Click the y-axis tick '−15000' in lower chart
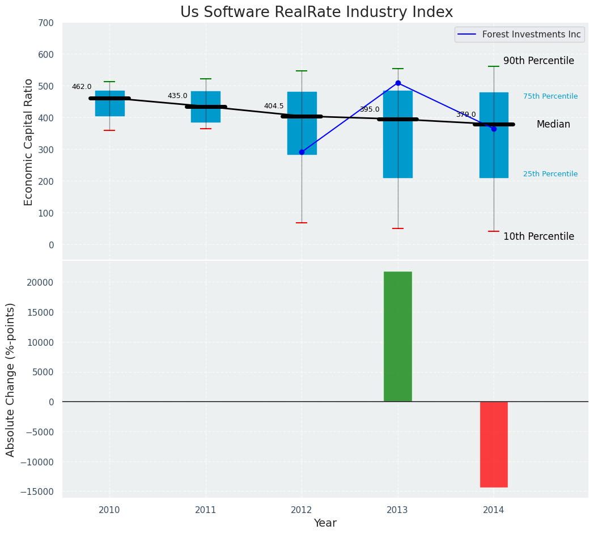 click(37, 492)
